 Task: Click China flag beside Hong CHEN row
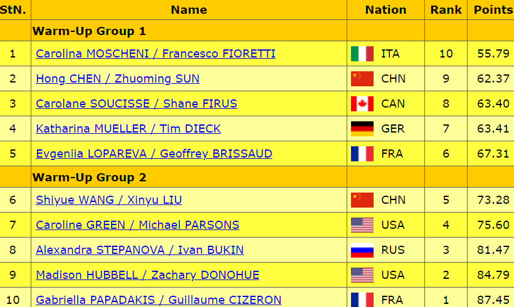click(x=362, y=79)
